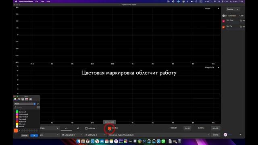Viewport: 258px width, 145px height.
Task: Switch to color sliders tab in picker
Action: [19, 99]
